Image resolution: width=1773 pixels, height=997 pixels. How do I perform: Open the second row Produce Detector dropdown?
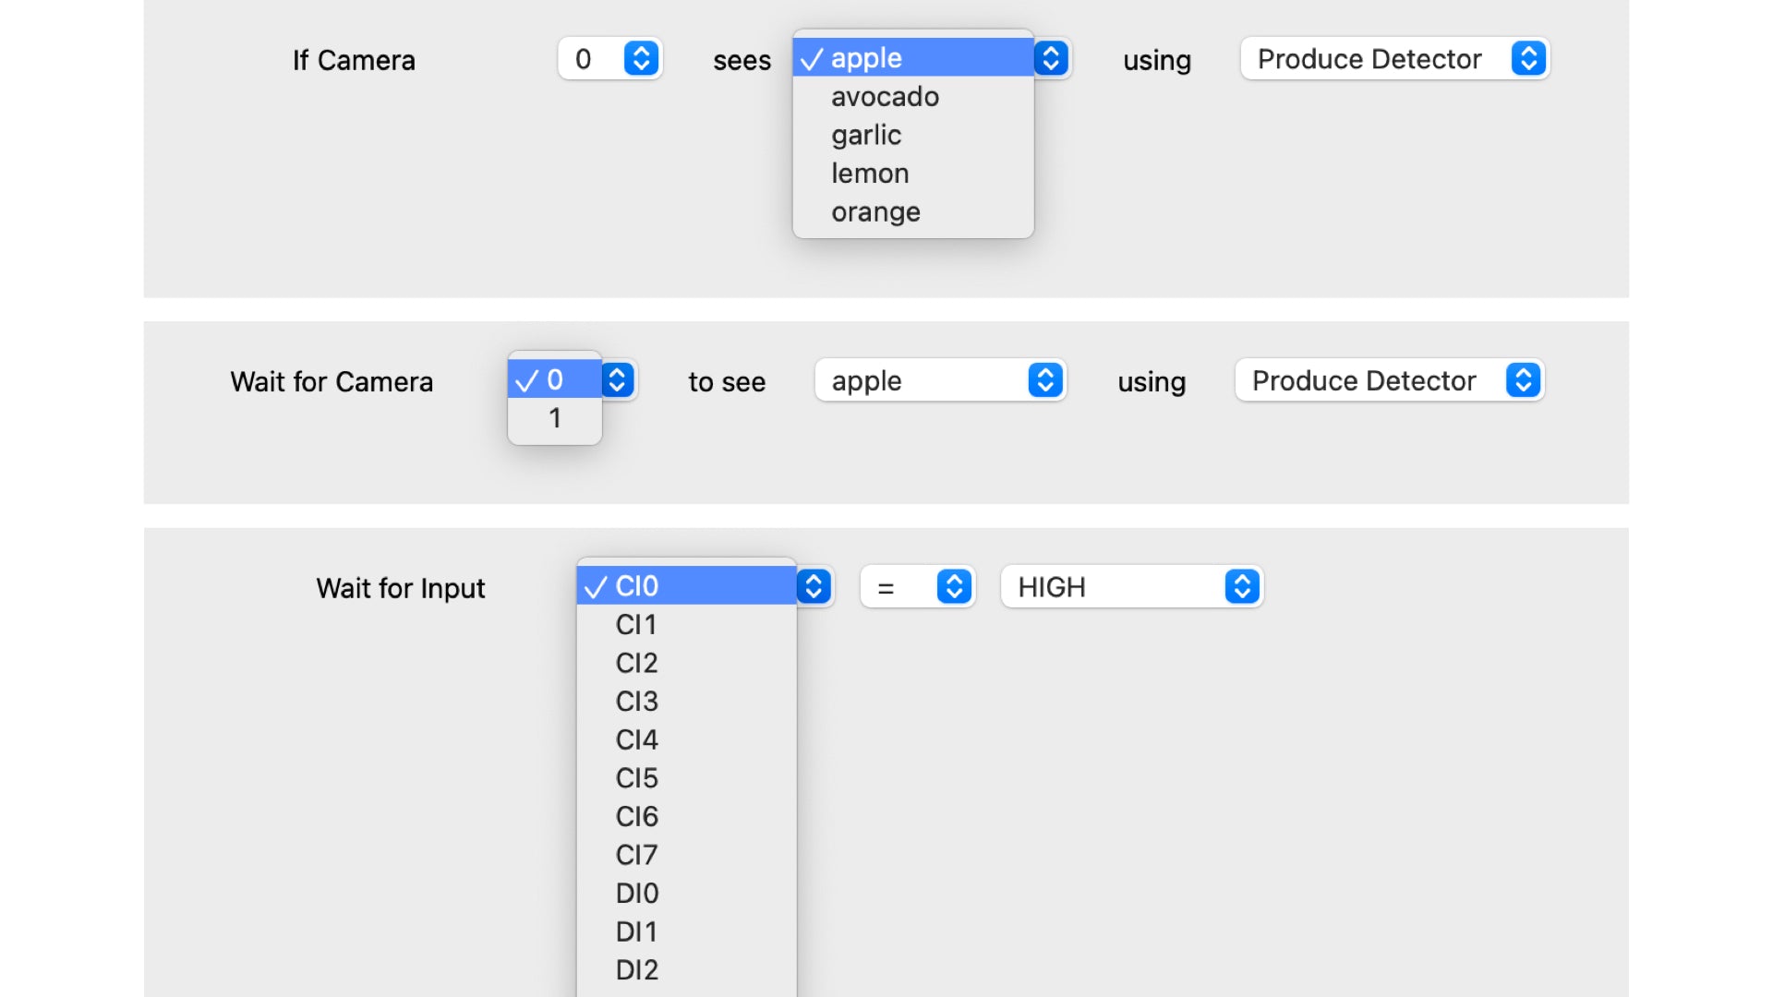(1389, 380)
